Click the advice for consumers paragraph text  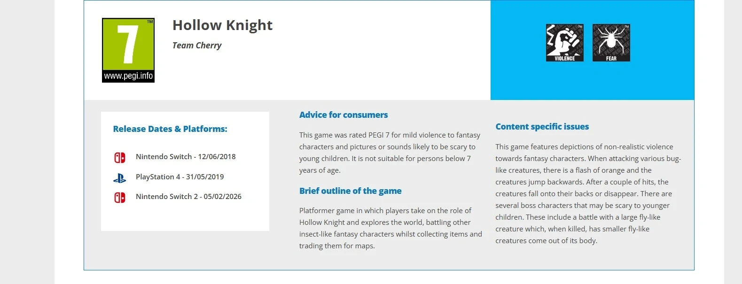tap(389, 153)
